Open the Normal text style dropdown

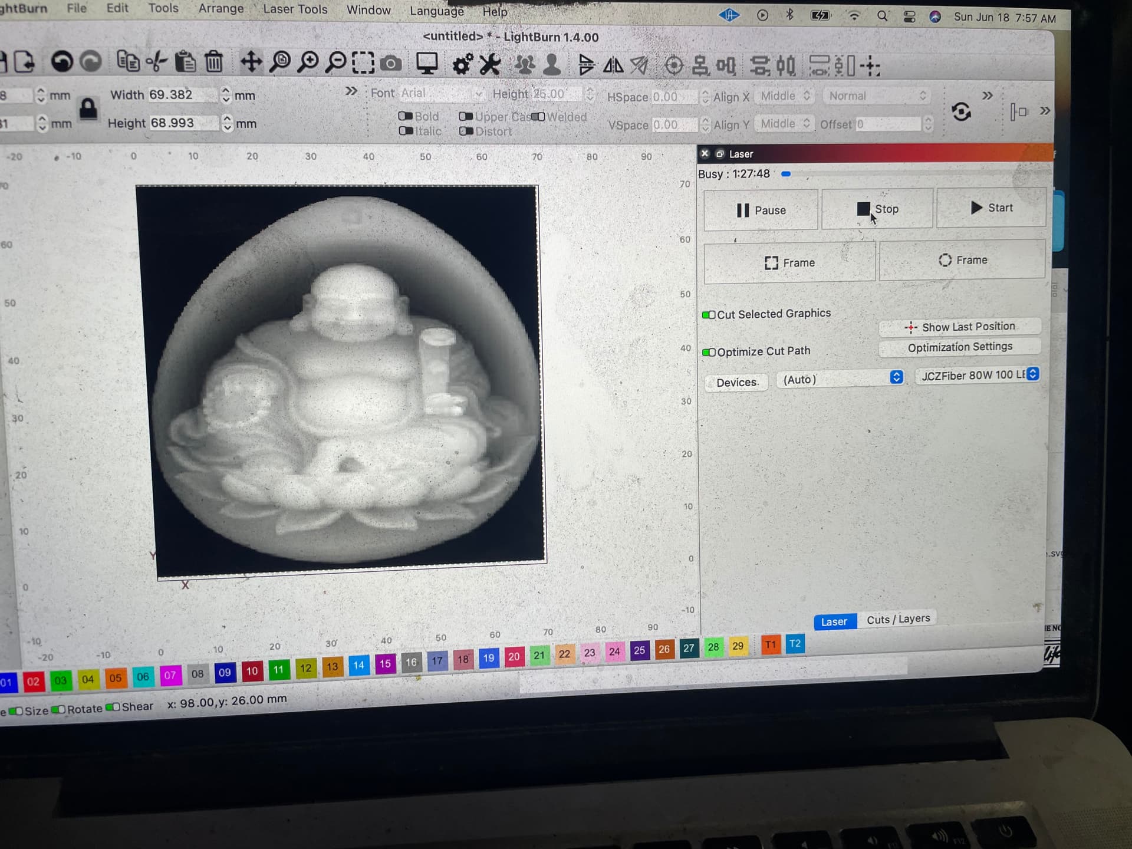pos(877,96)
